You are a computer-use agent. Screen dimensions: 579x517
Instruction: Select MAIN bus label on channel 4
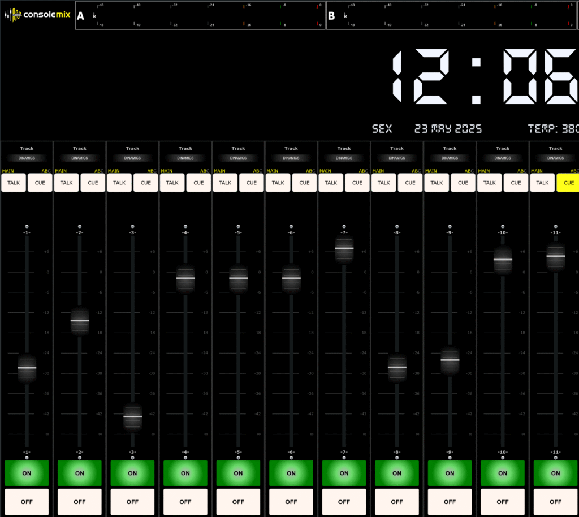(167, 171)
